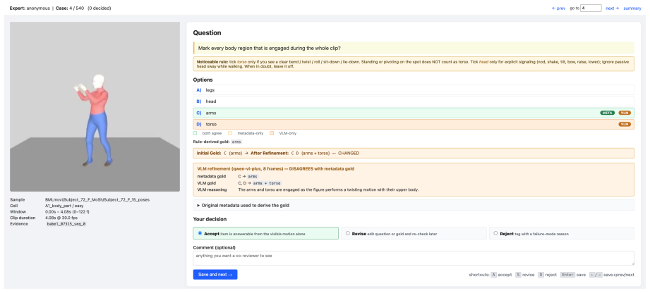This screenshot has width=650, height=293.
Task: Click the VLM gold 'arms + torso' chip
Action: [x=266, y=183]
